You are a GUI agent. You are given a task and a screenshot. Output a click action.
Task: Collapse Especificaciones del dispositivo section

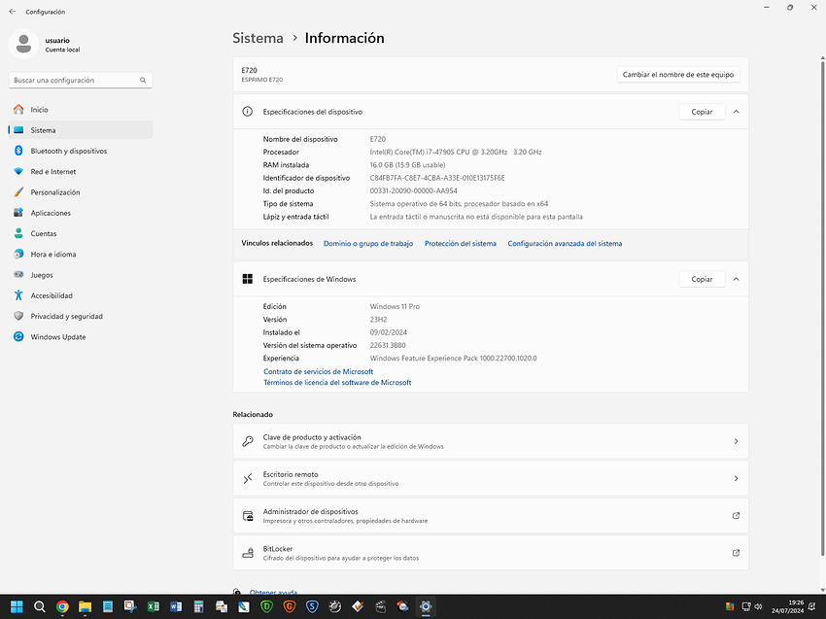pos(736,112)
